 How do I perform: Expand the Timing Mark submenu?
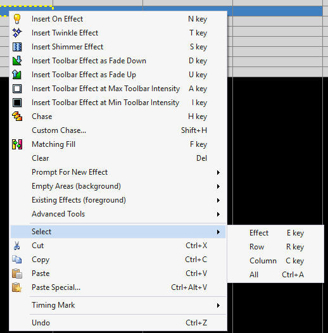pos(118,305)
